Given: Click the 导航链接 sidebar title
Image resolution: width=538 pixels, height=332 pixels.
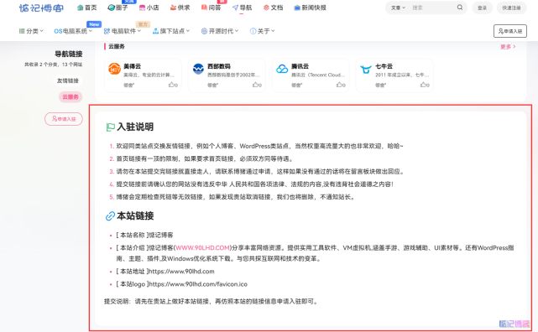Looking at the screenshot, I should [69, 54].
